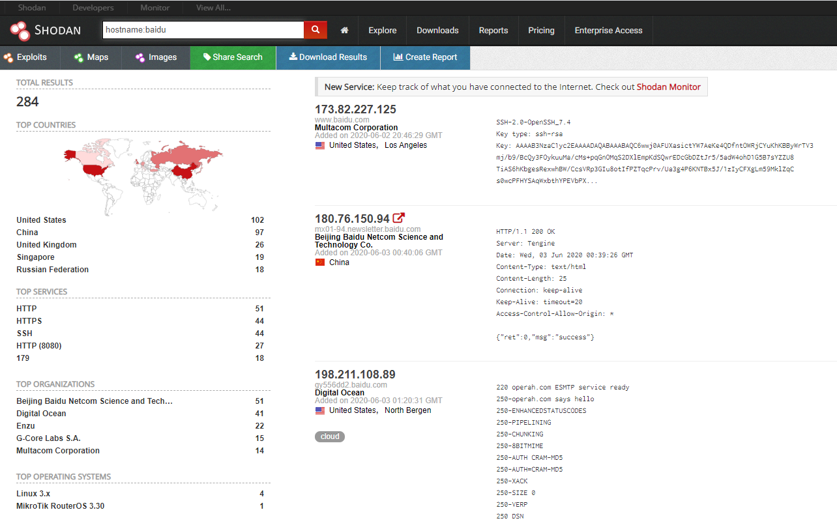837x525 pixels.
Task: Switch to the Monitor top tab
Action: [x=155, y=8]
